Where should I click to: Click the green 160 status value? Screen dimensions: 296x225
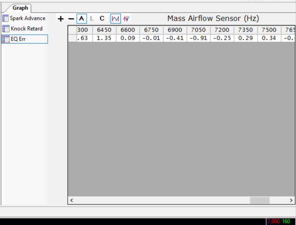coord(286,221)
